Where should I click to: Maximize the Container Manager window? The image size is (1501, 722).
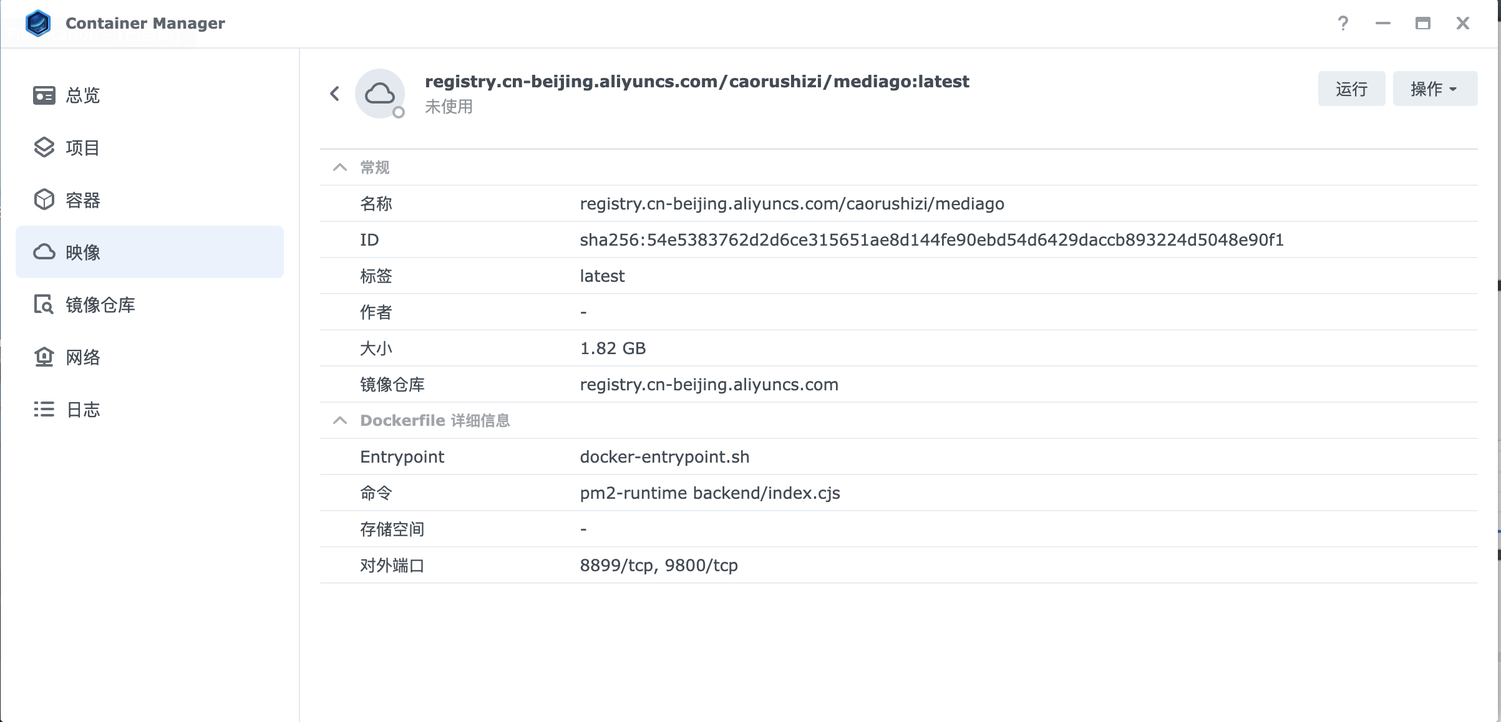click(1422, 24)
